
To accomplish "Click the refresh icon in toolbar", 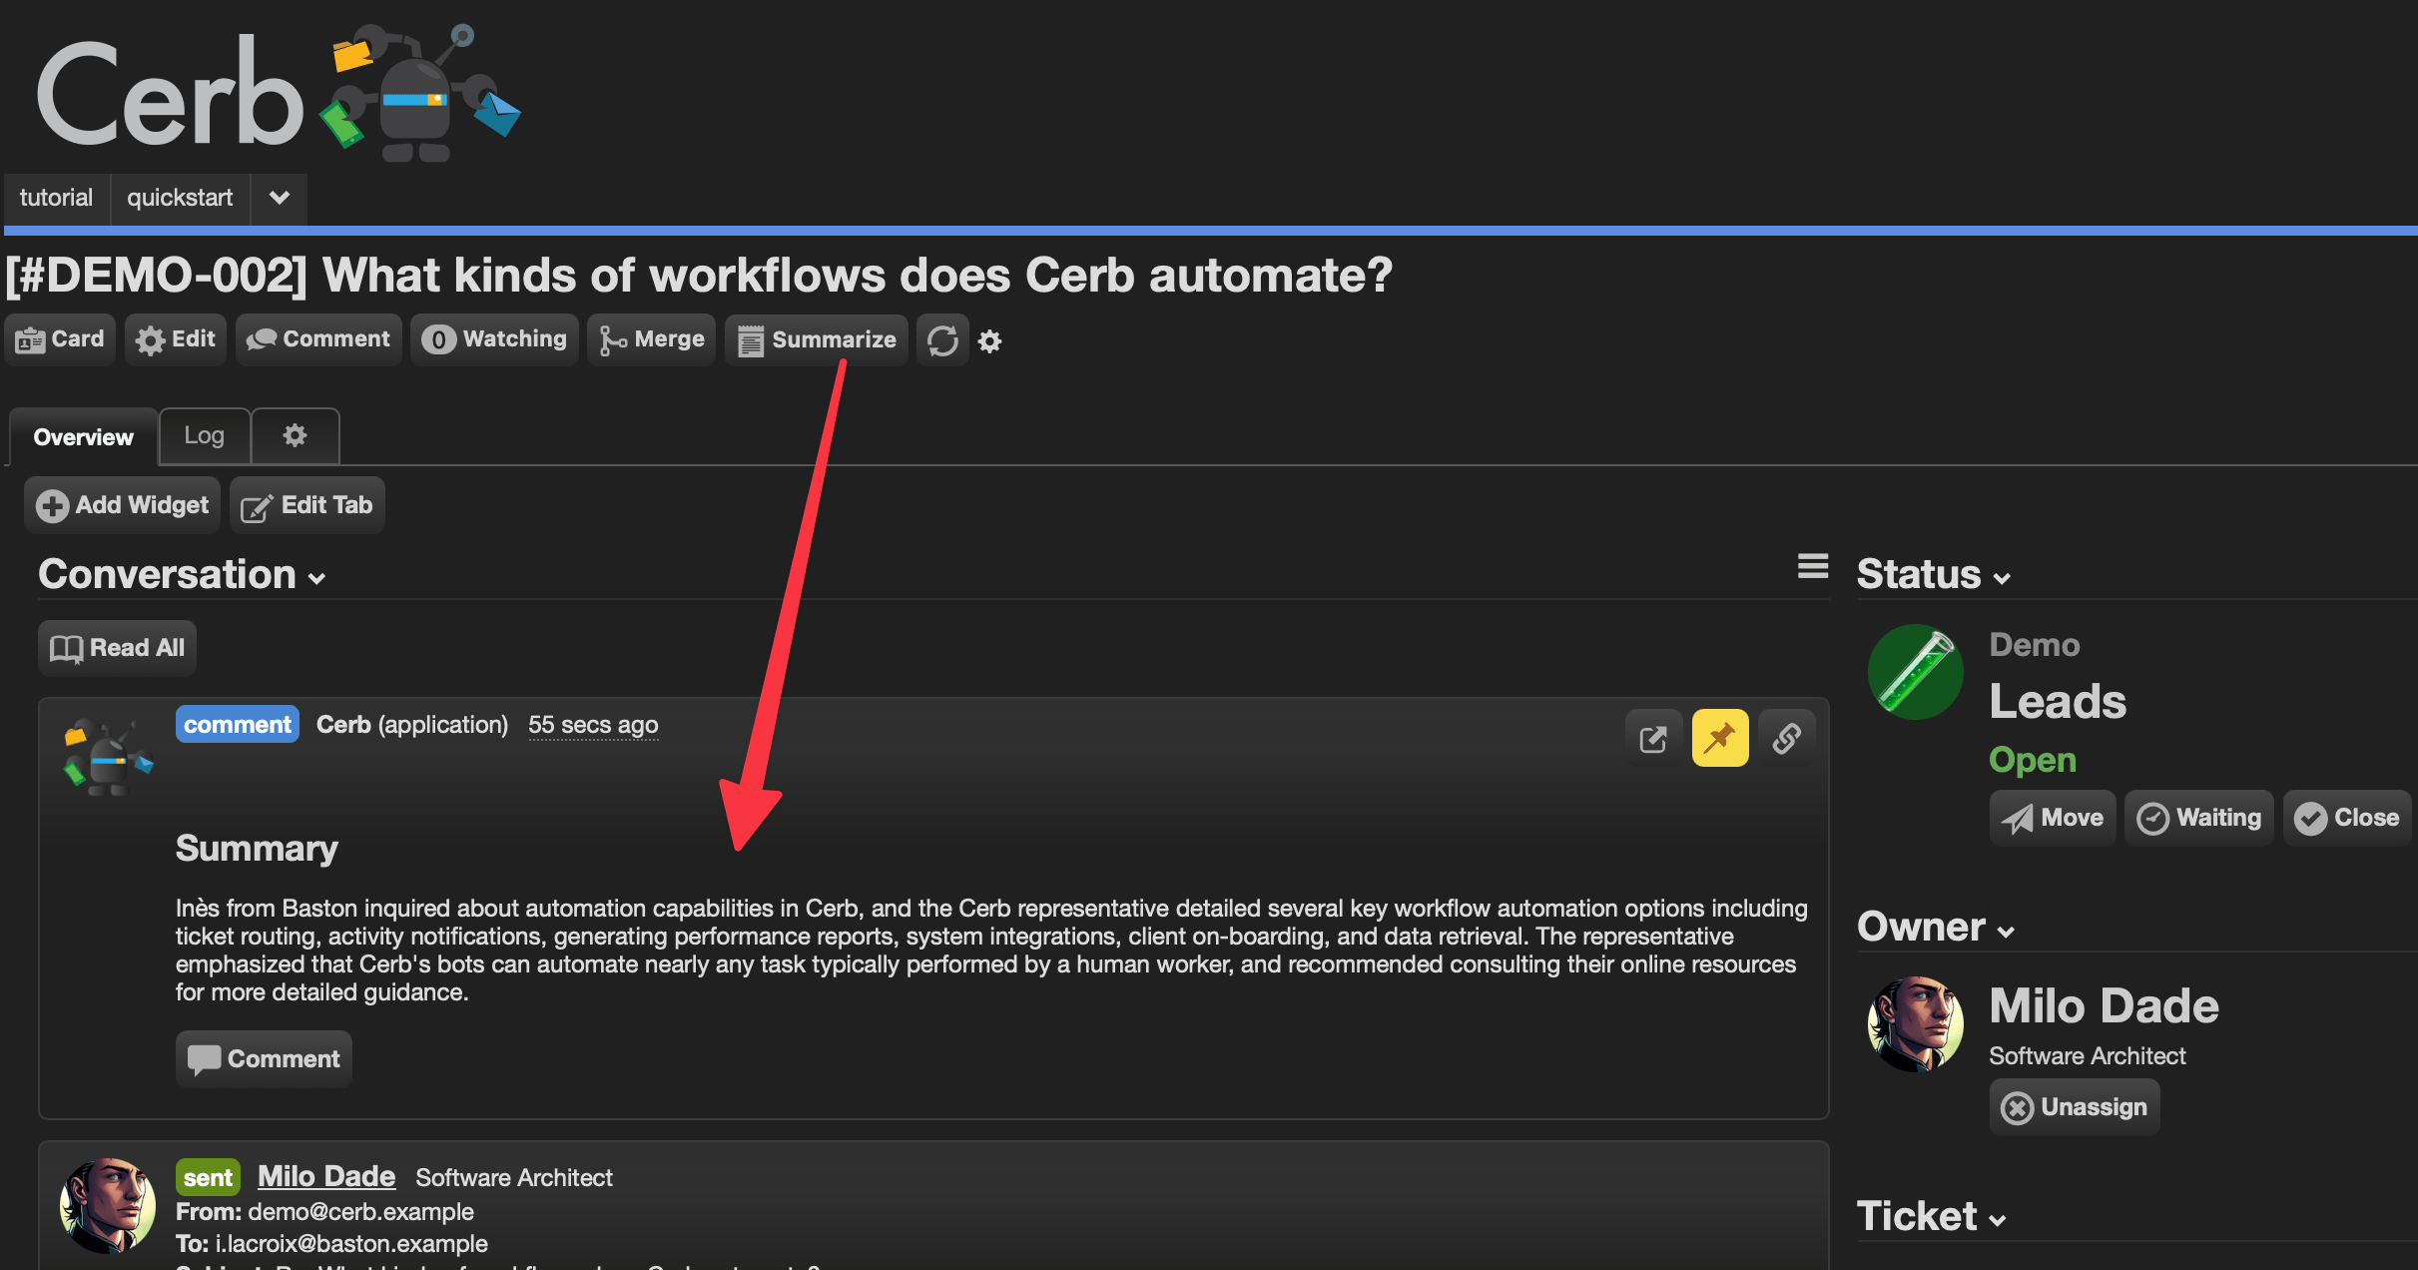I will (942, 340).
